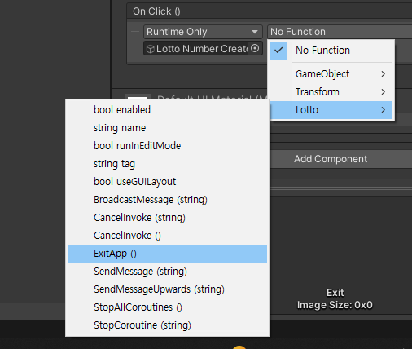Open the object picker circle icon
Image resolution: width=412 pixels, height=349 pixels.
tap(255, 48)
